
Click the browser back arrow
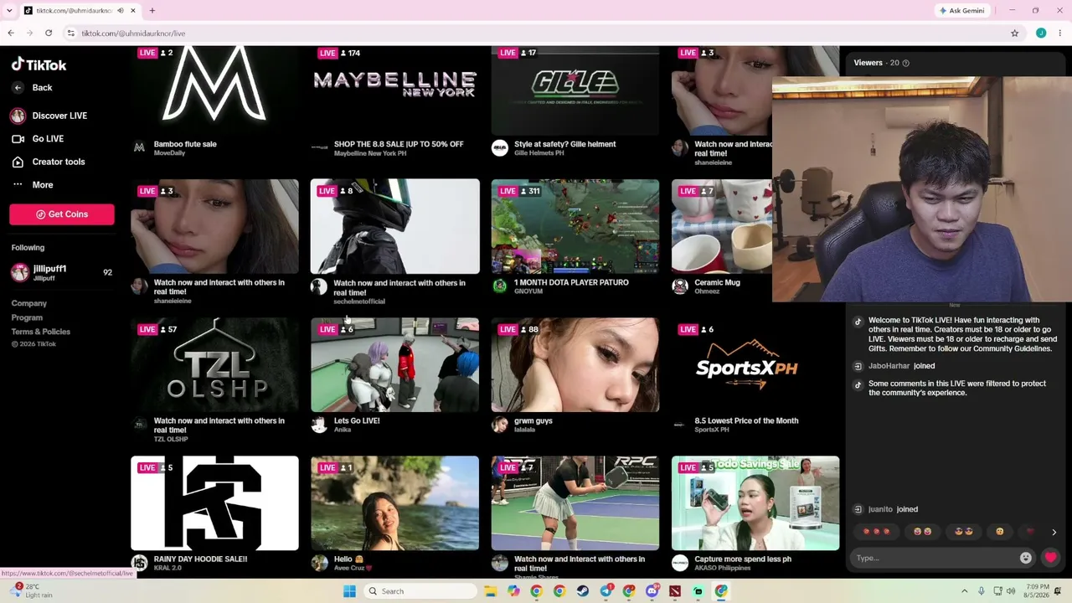11,33
